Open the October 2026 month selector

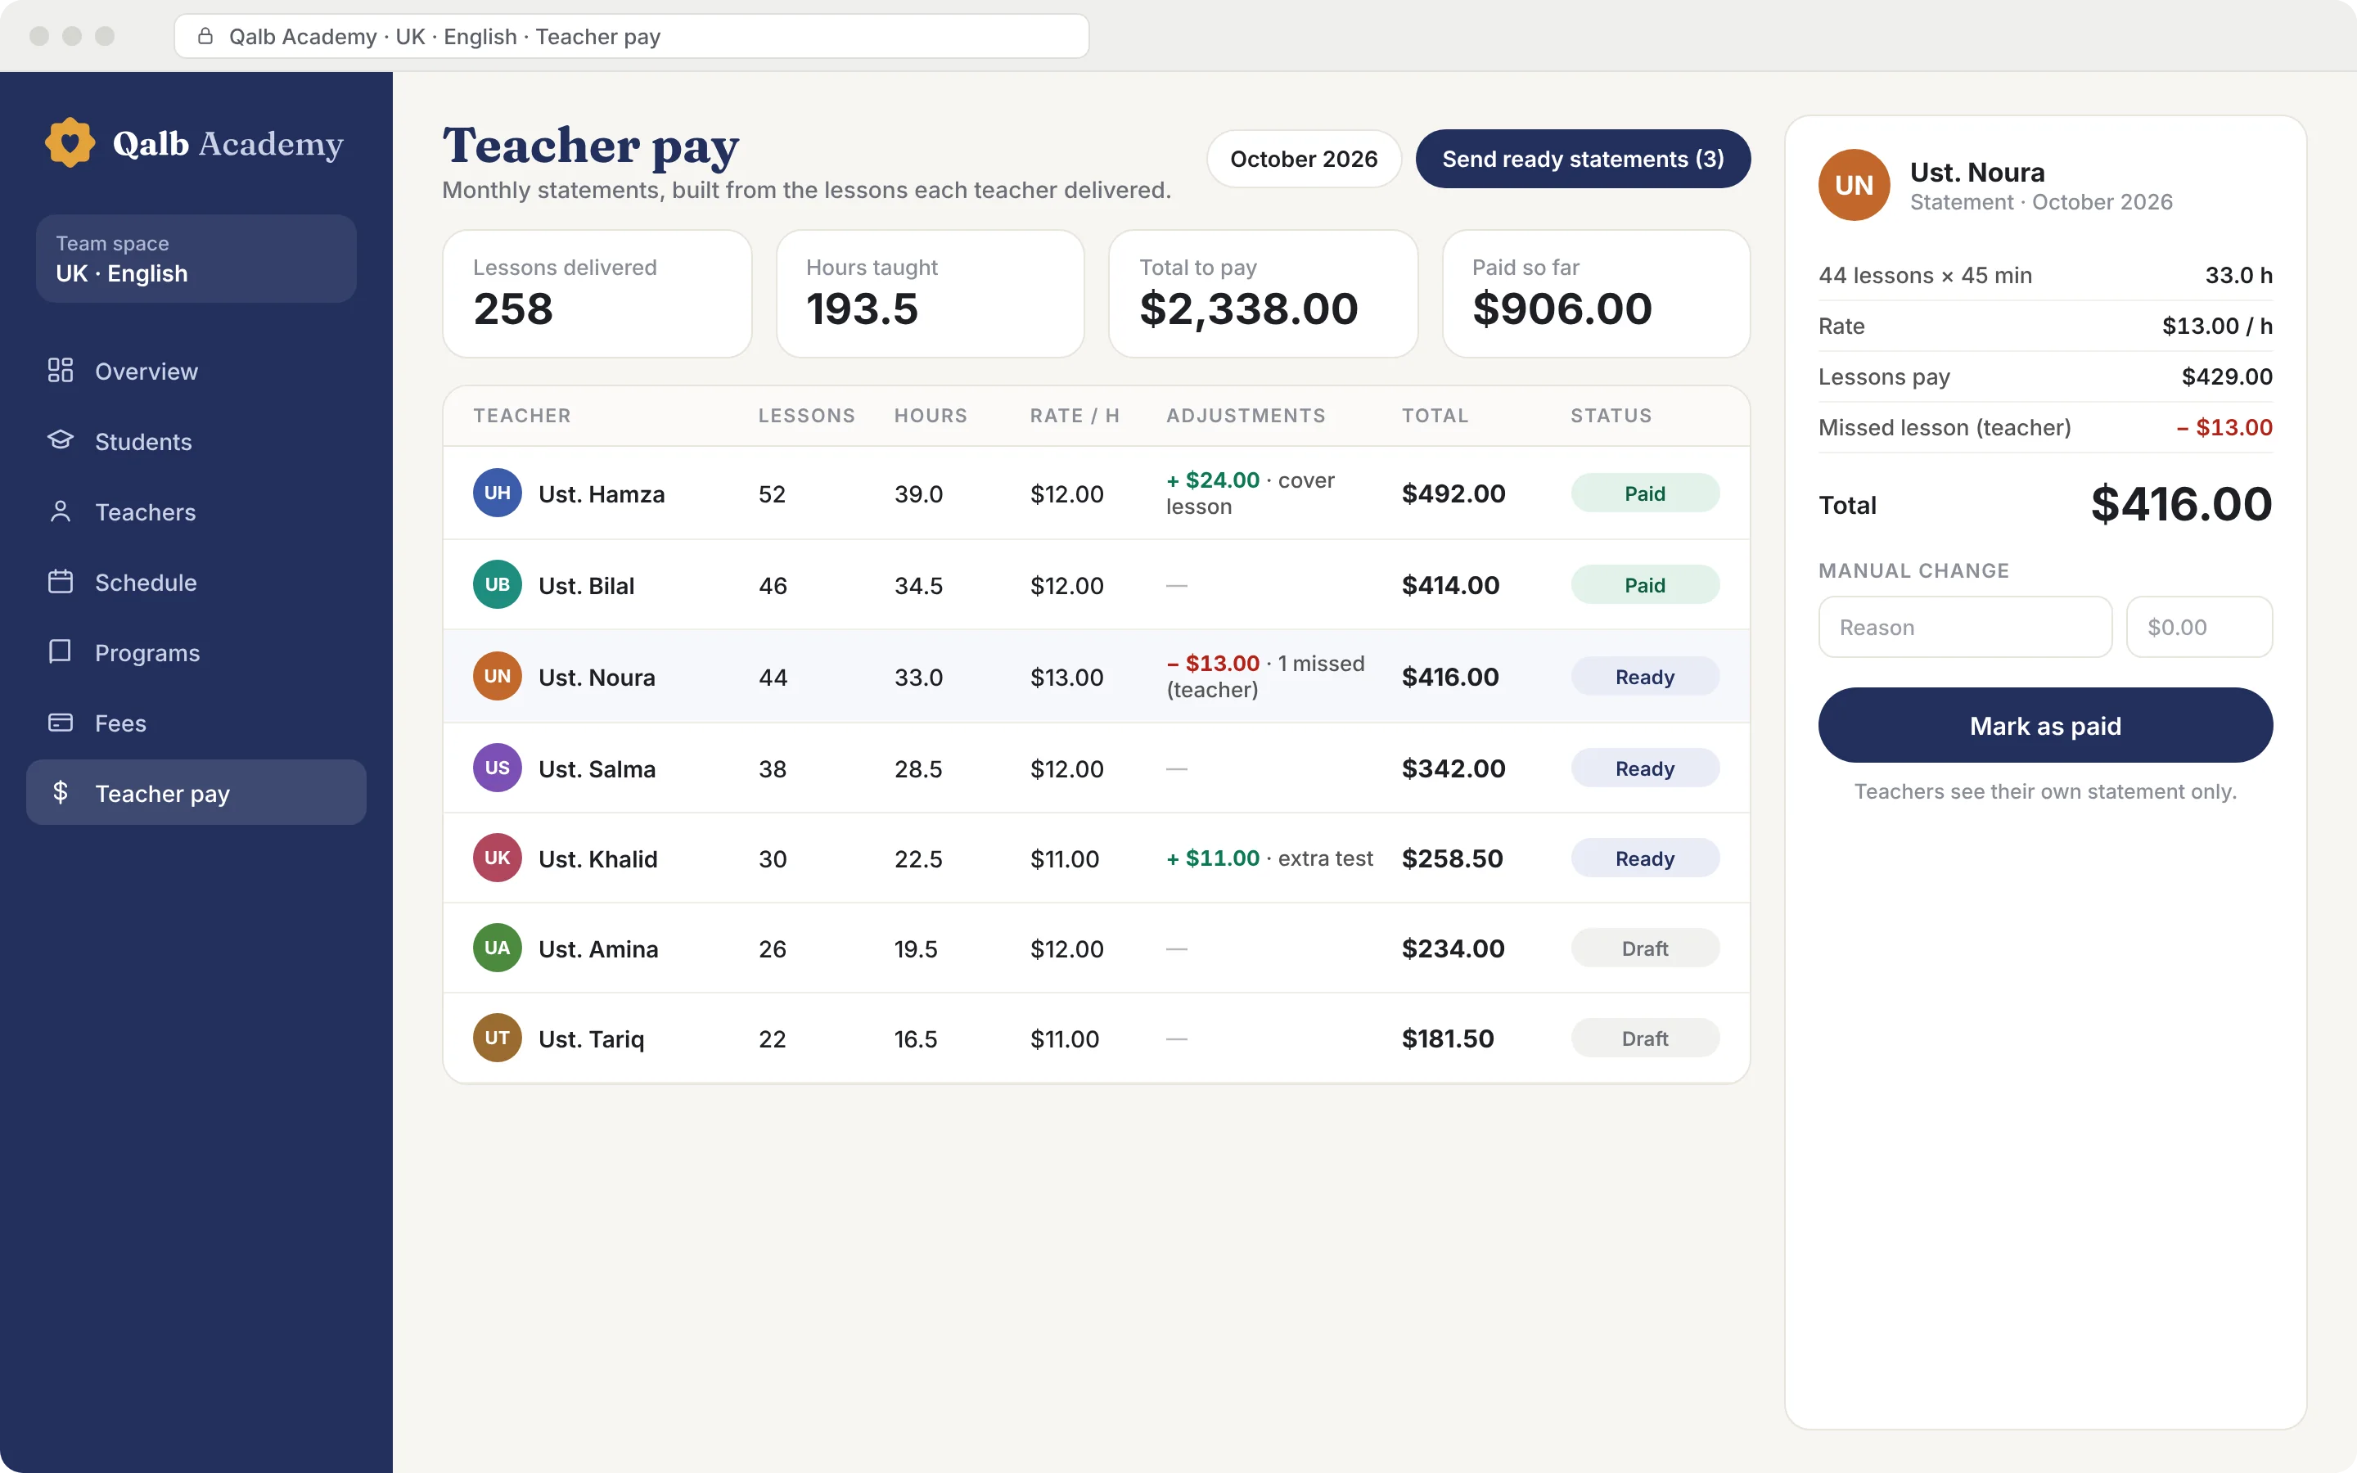point(1303,159)
